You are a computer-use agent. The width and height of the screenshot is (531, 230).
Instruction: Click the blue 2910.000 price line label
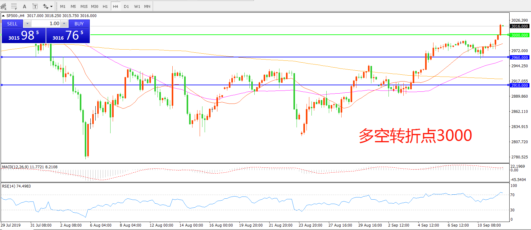click(x=520, y=85)
